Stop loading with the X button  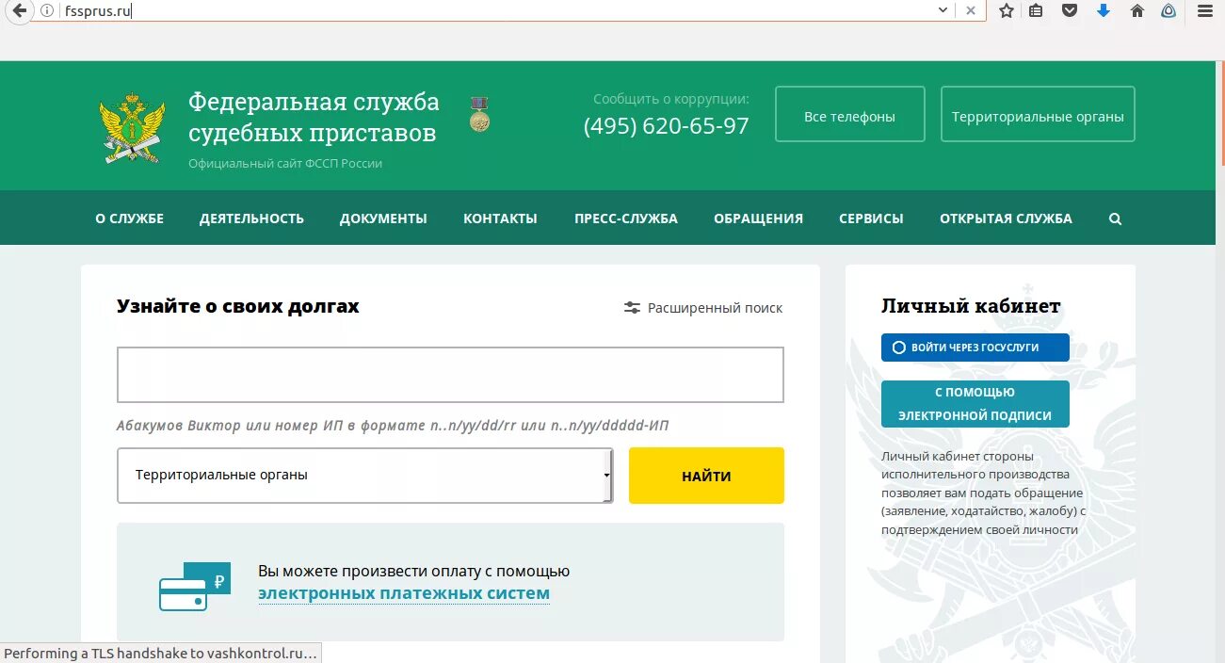[x=971, y=10]
